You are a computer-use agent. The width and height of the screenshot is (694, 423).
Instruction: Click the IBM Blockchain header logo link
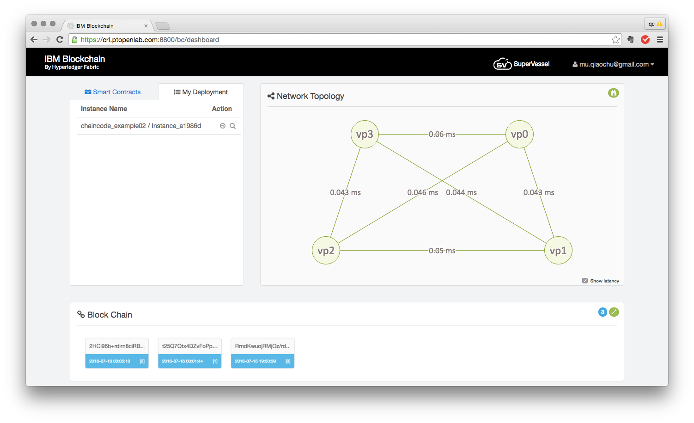click(75, 62)
